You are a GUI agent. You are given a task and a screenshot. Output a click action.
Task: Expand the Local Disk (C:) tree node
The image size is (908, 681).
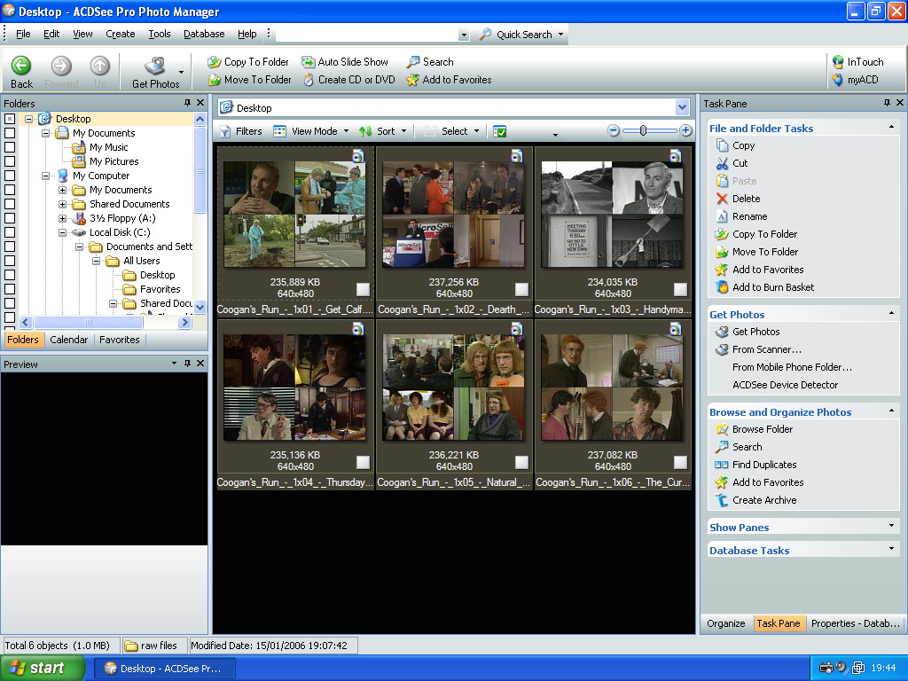point(63,232)
